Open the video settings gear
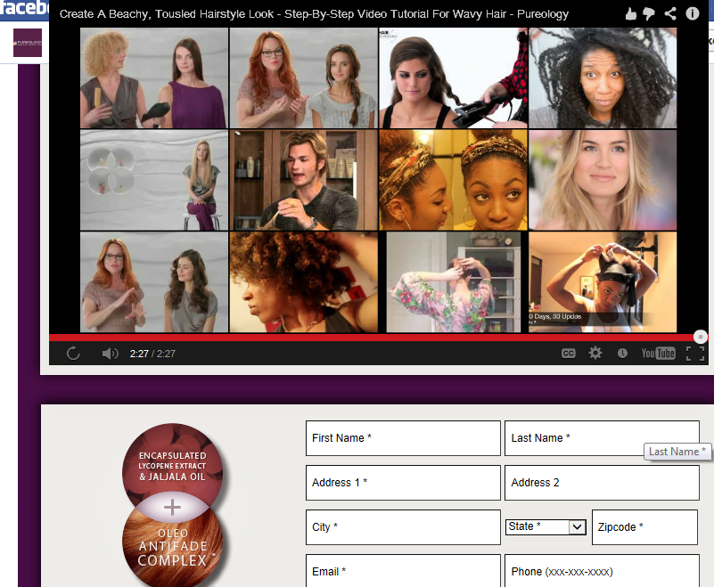Image resolution: width=714 pixels, height=587 pixels. pyautogui.click(x=595, y=354)
